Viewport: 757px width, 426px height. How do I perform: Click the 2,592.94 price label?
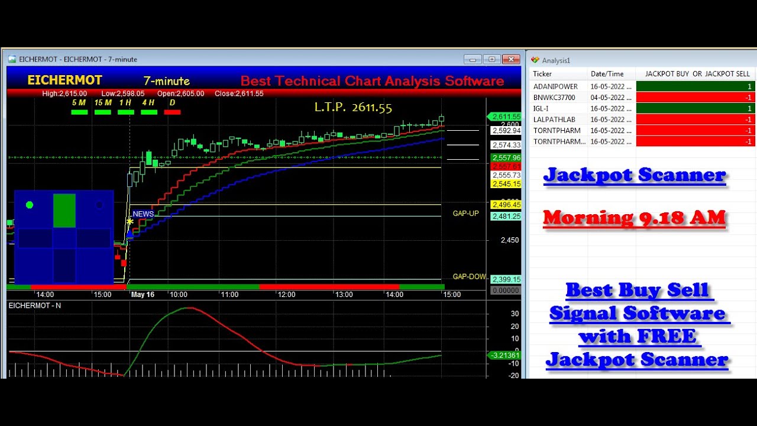click(506, 131)
